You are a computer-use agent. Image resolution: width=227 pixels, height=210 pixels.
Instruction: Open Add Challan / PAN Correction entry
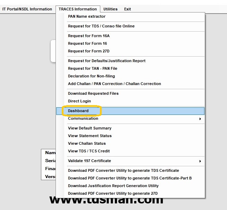[114, 84]
